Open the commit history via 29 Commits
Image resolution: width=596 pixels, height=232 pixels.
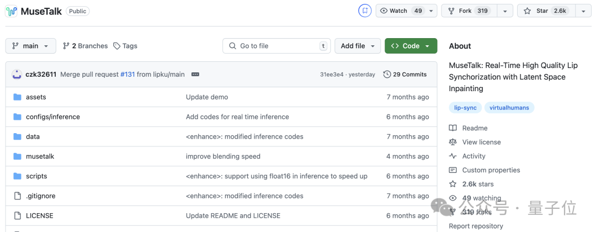405,75
